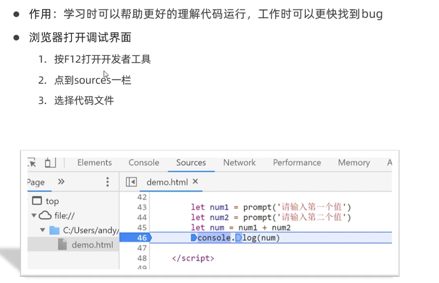Click the inline breakpoint marker before console
This screenshot has width=439, height=283.
[194, 238]
